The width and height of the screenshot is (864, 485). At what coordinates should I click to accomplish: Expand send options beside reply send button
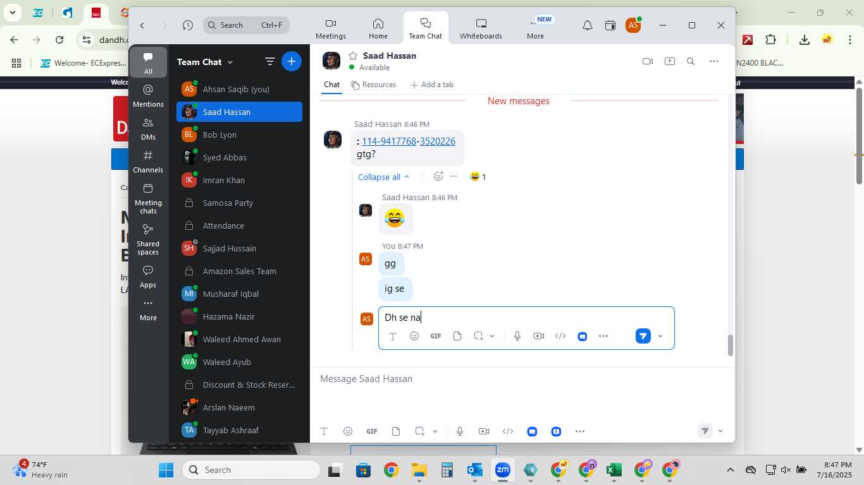[660, 336]
